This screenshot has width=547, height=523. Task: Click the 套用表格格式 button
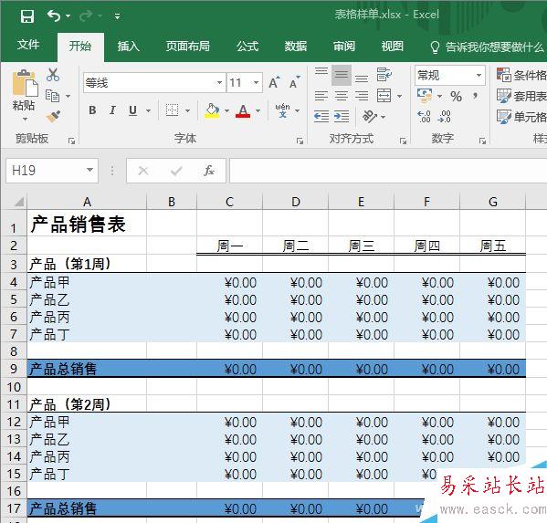click(521, 96)
